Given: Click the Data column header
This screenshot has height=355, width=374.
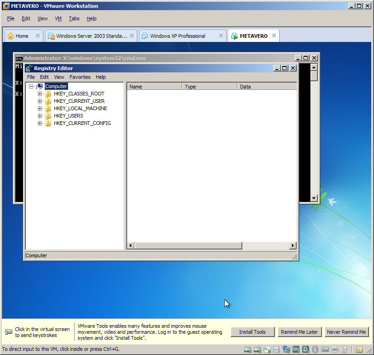Looking at the screenshot, I should [267, 86].
